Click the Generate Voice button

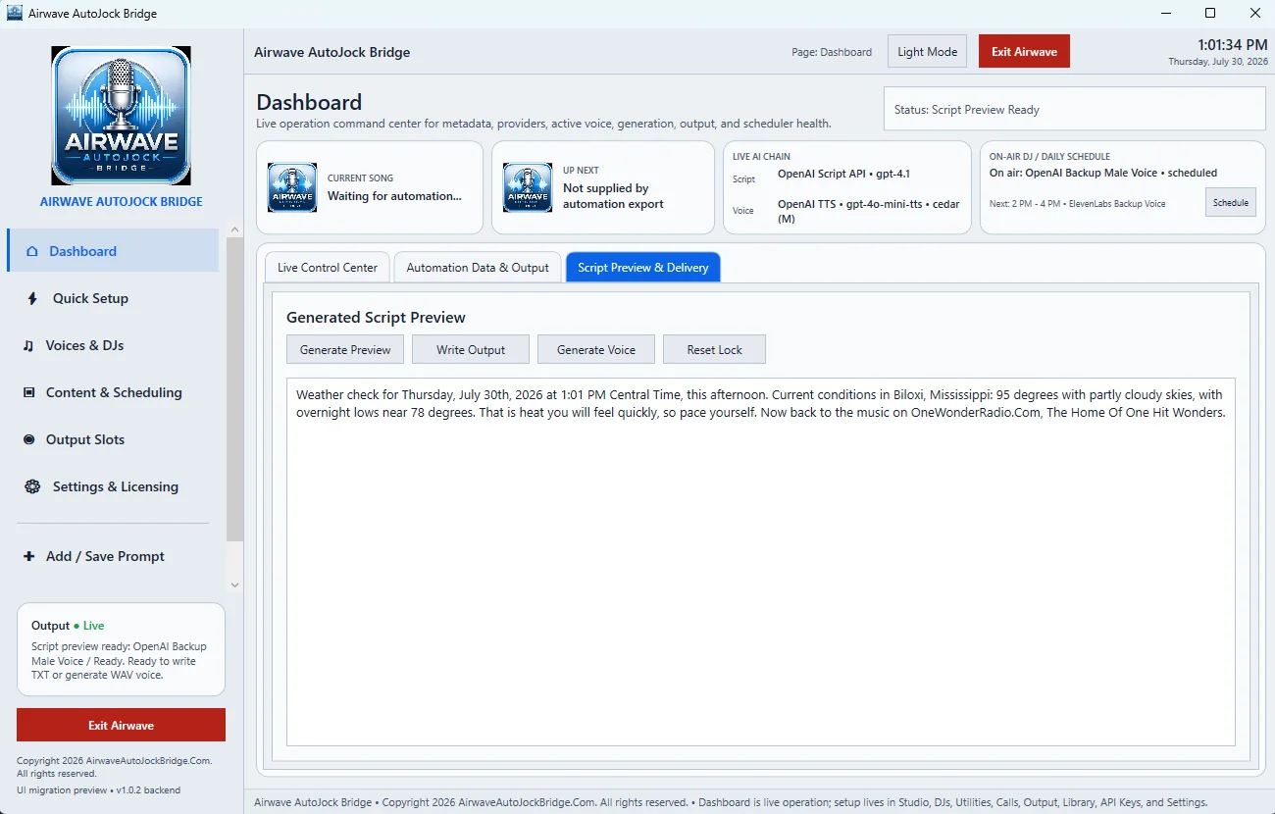point(596,349)
